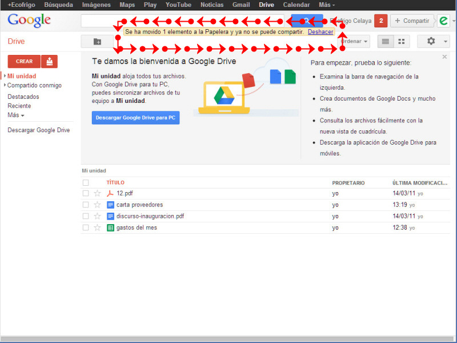Star the gastos del mes spreadsheet

point(97,228)
